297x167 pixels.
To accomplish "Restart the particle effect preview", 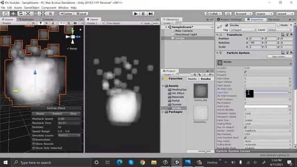I will (x=57, y=114).
